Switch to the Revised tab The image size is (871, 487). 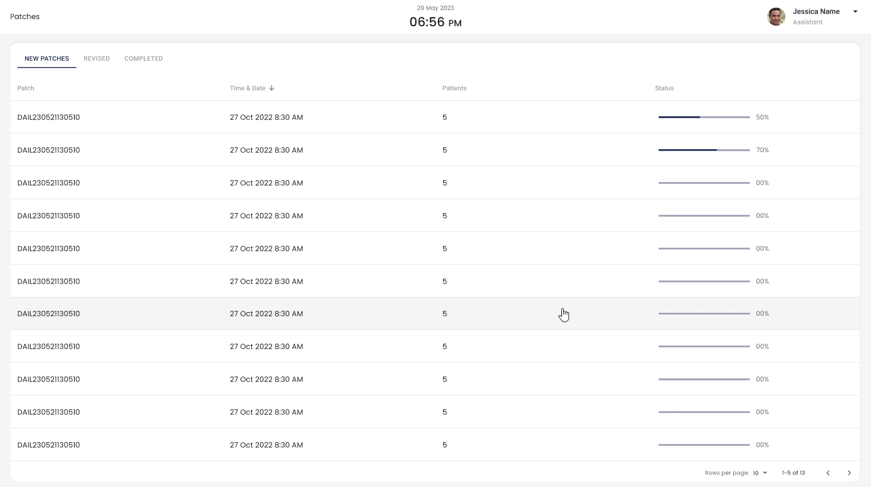pos(97,58)
